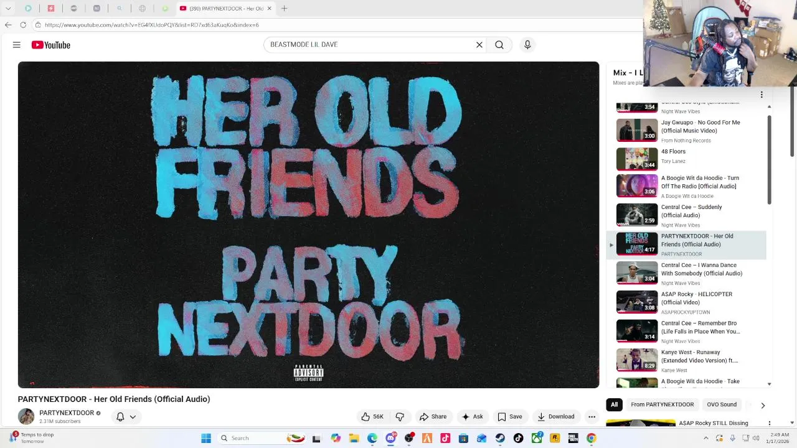Expand the subscription notification chevron
This screenshot has width=797, height=448.
pyautogui.click(x=133, y=417)
